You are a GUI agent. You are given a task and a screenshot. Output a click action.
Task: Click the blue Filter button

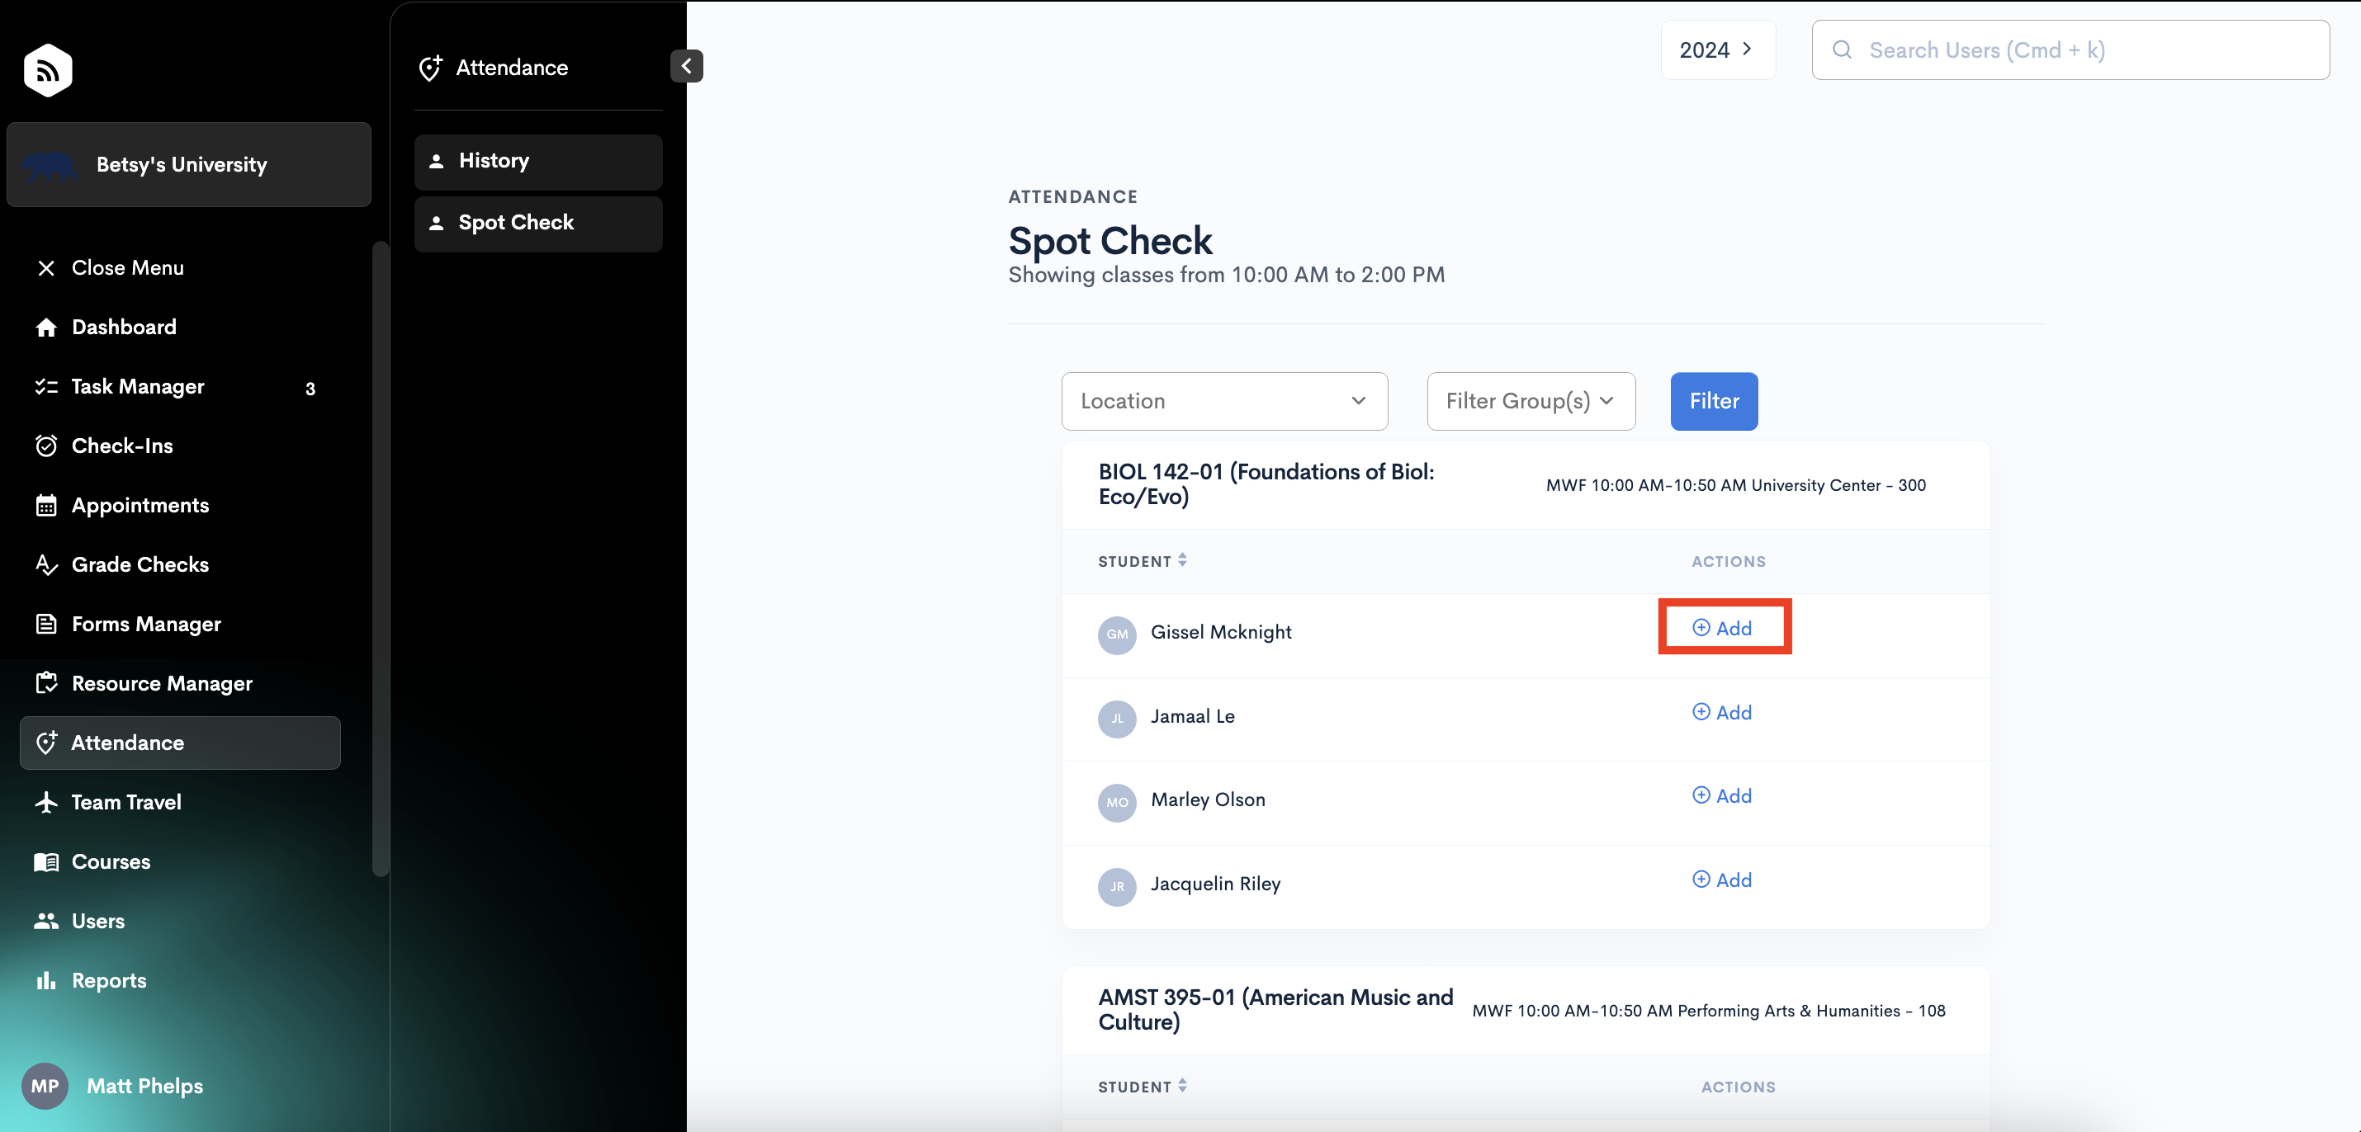[1714, 401]
